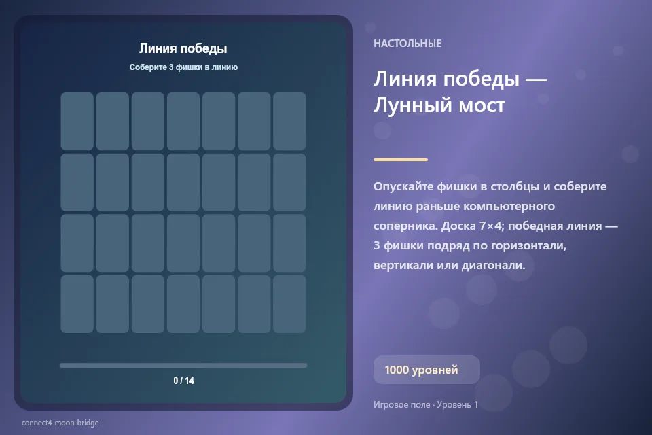Select top cell of the third column
Viewport: 652px width, 435px height.
(x=148, y=121)
